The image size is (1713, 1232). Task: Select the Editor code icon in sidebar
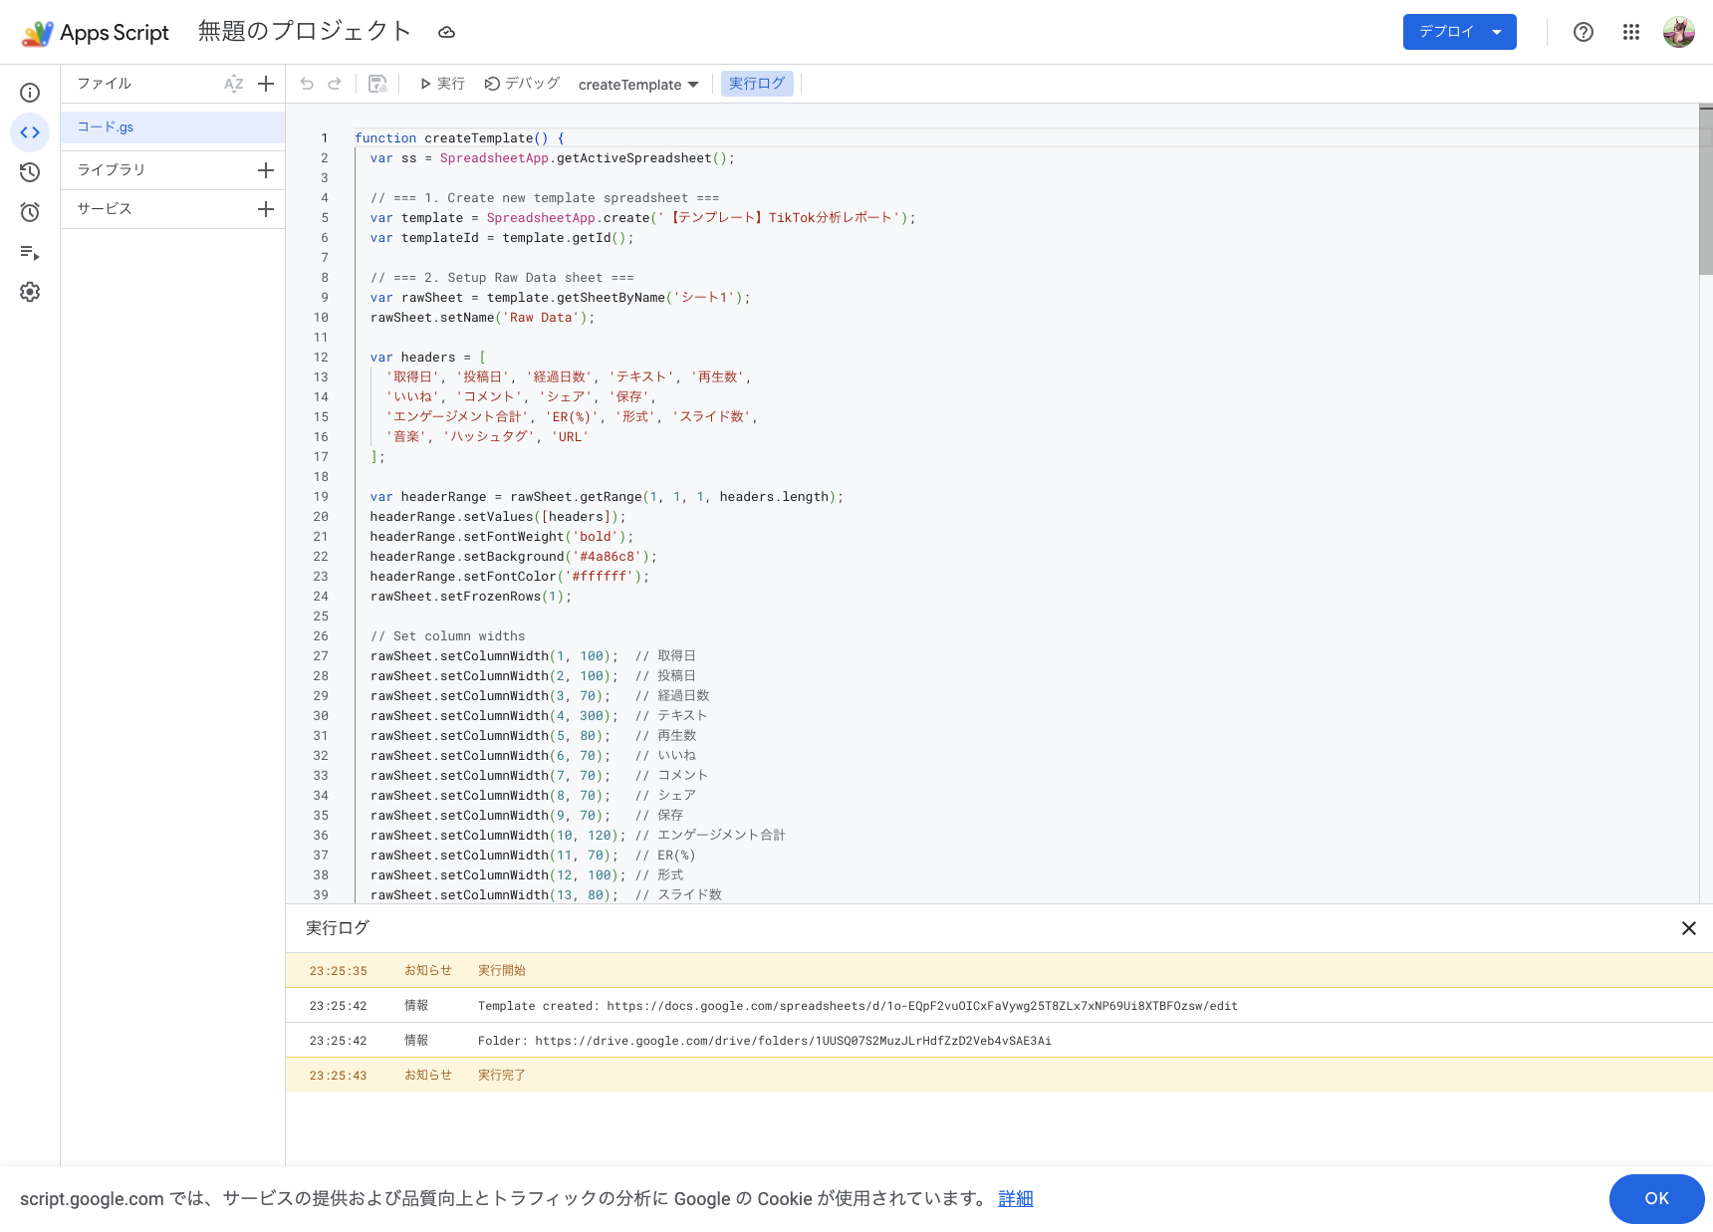[30, 132]
